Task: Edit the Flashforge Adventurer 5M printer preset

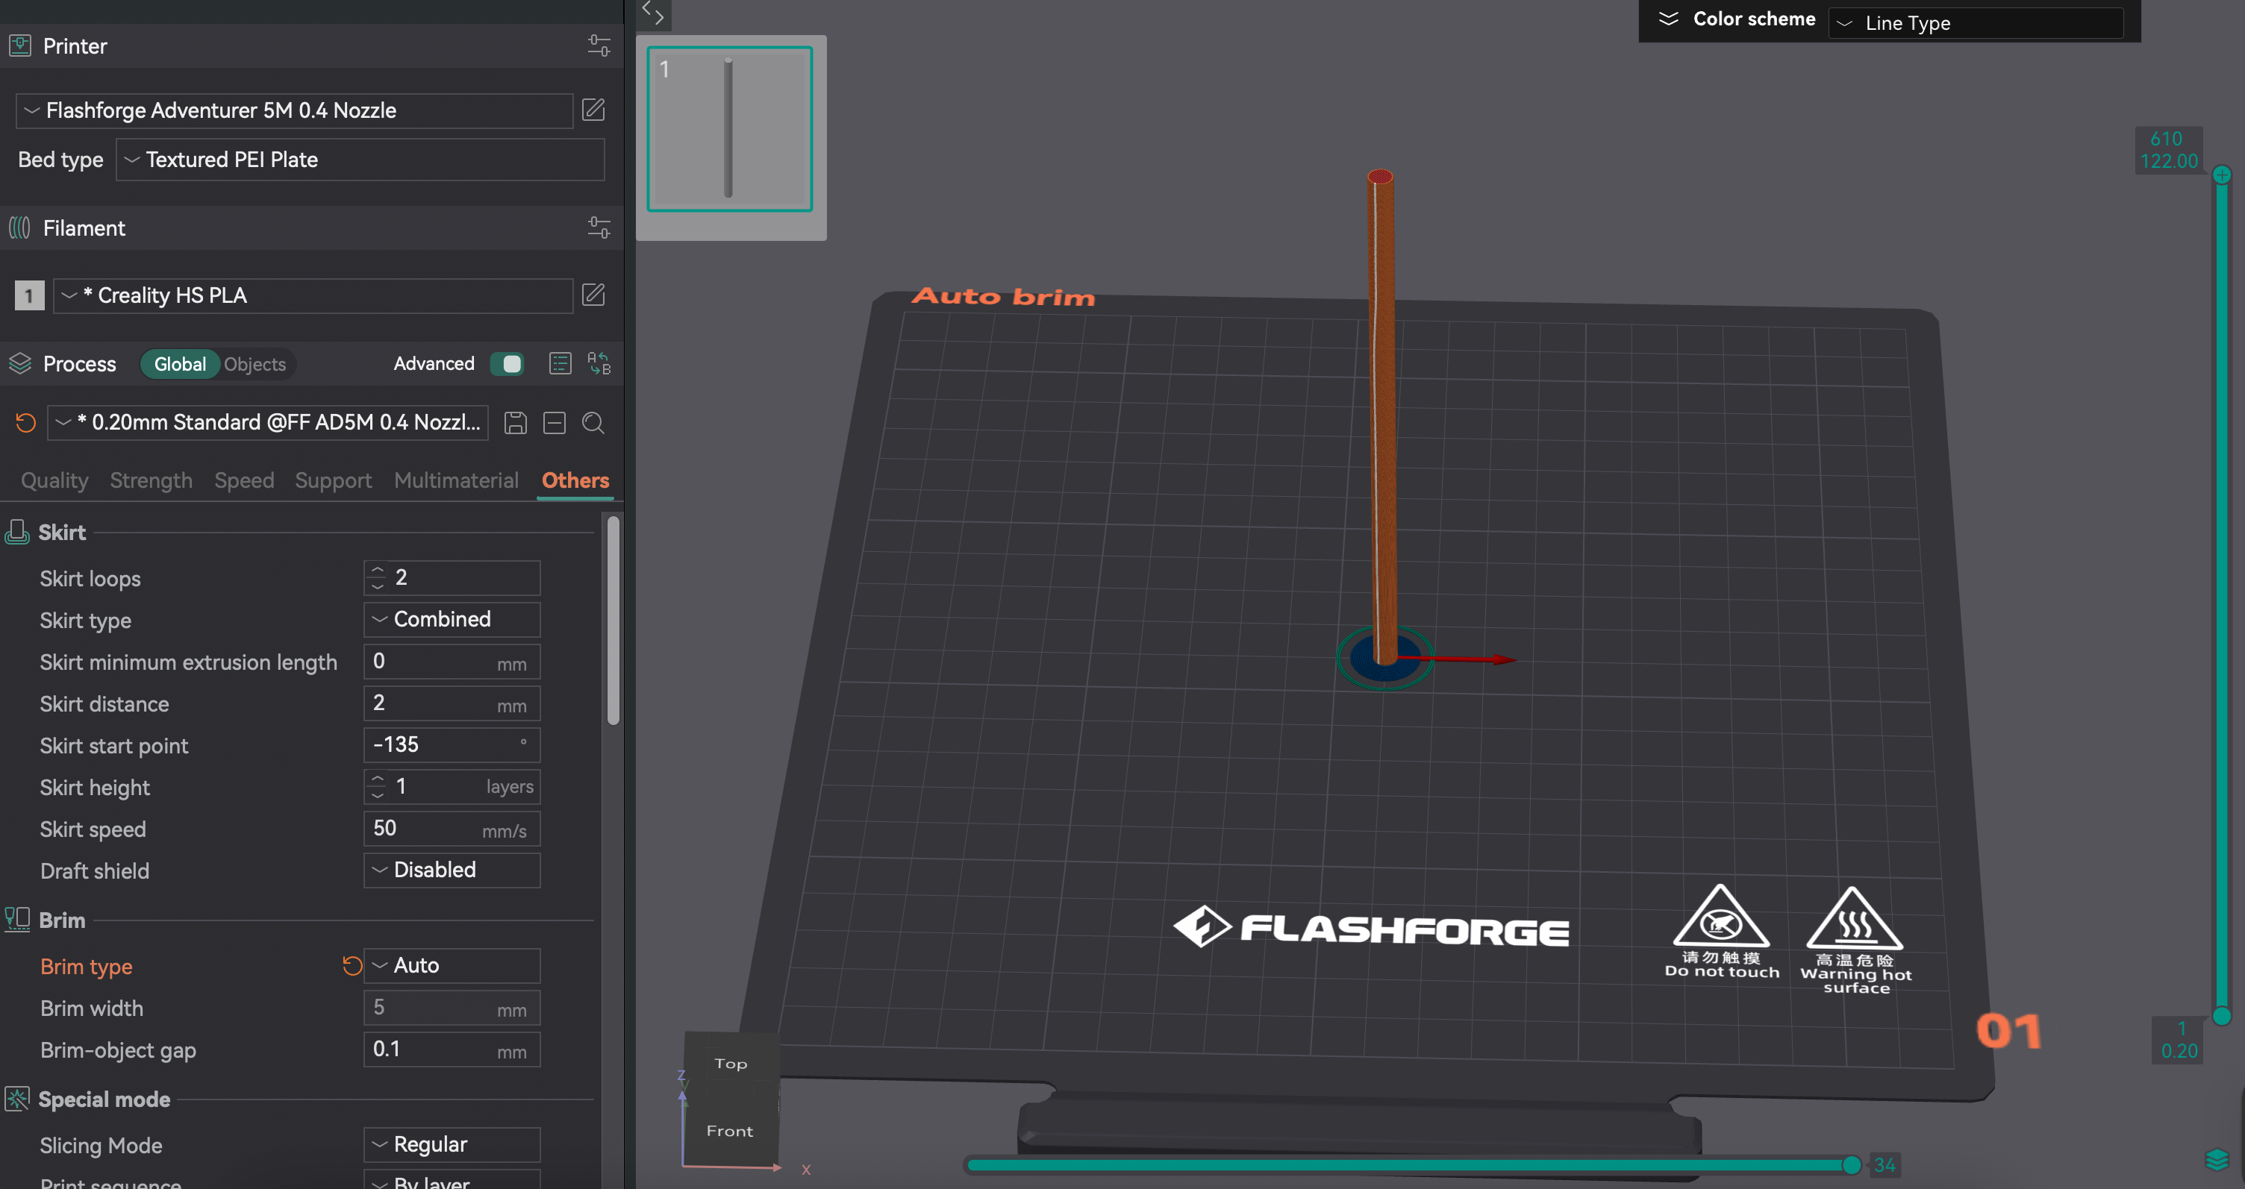Action: 593,110
